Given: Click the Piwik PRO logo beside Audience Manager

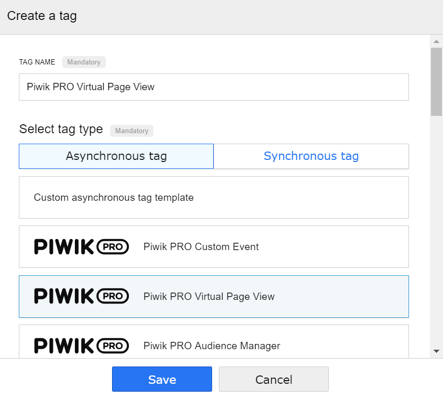Looking at the screenshot, I should click(x=81, y=346).
